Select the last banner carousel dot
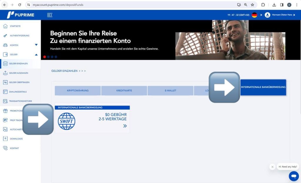This screenshot has height=183, width=301. (56, 57)
